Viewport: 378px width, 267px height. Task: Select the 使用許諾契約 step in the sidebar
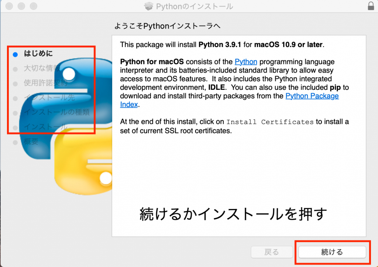click(x=45, y=83)
